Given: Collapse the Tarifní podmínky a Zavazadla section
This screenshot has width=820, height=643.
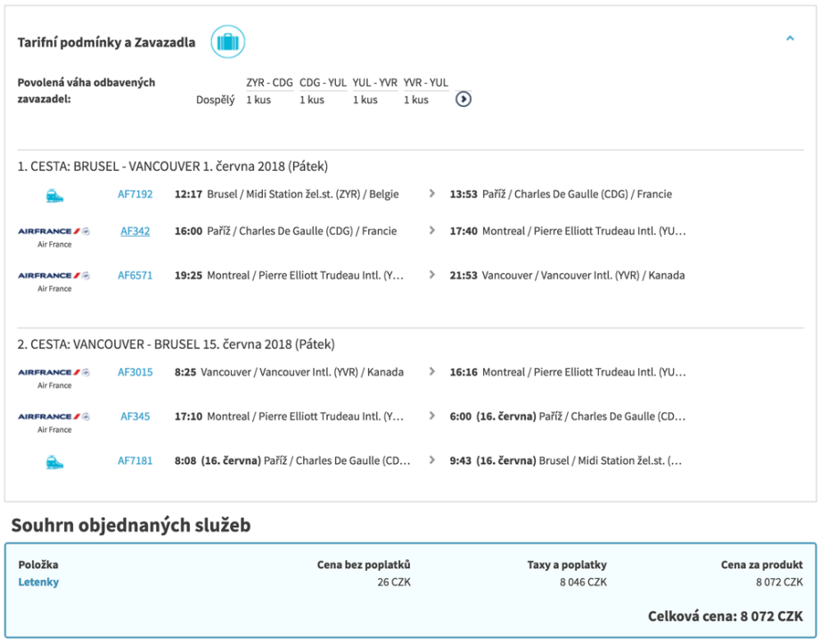Looking at the screenshot, I should coord(790,39).
